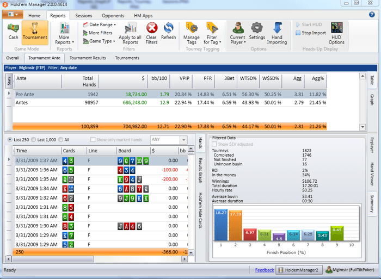This screenshot has height=279, width=381.
Task: Select hand at 3/31/2009 1:34 AM
Action: pos(101,189)
